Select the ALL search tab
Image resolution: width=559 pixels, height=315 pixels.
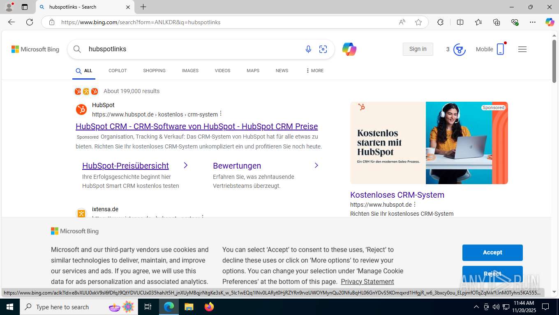[84, 71]
